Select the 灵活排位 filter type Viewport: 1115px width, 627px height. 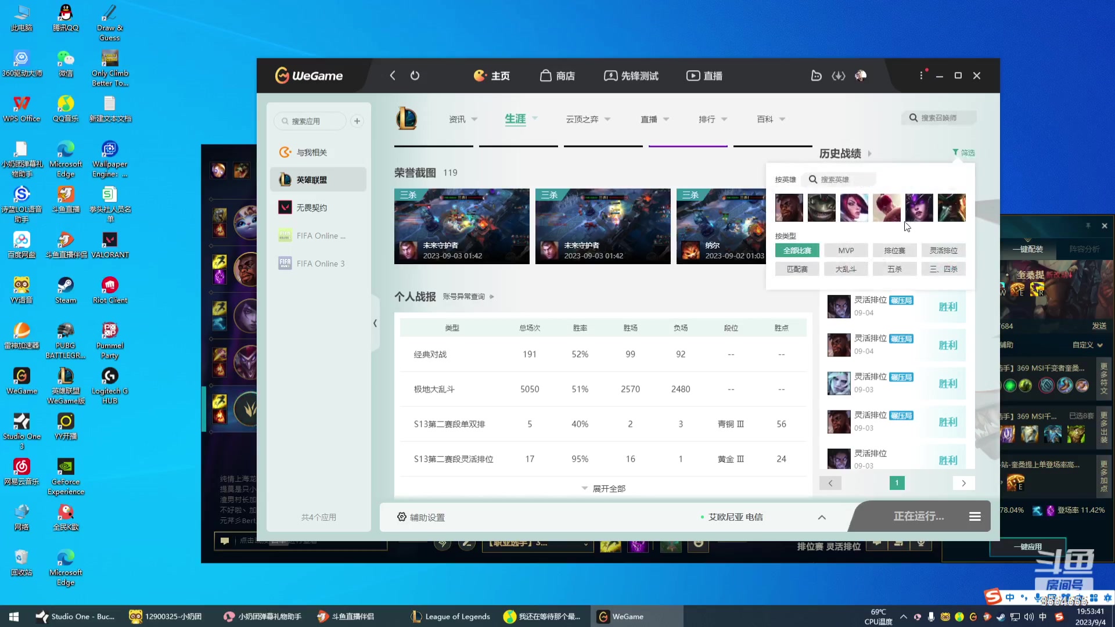click(944, 250)
